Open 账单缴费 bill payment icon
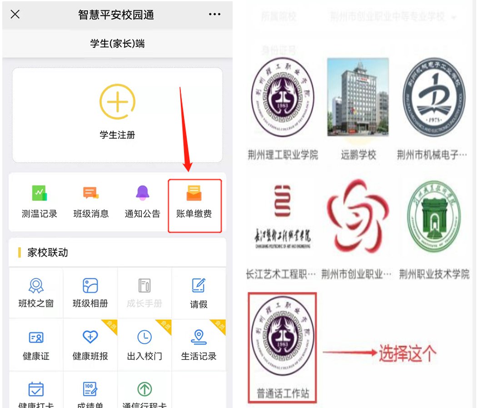Image resolution: width=478 pixels, height=408 pixels. (194, 193)
